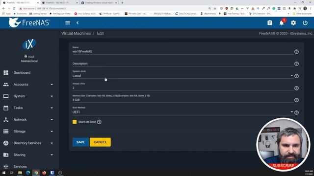The height and width of the screenshot is (176, 314).
Task: Expand the Tasks menu arrow
Action: tap(52, 108)
